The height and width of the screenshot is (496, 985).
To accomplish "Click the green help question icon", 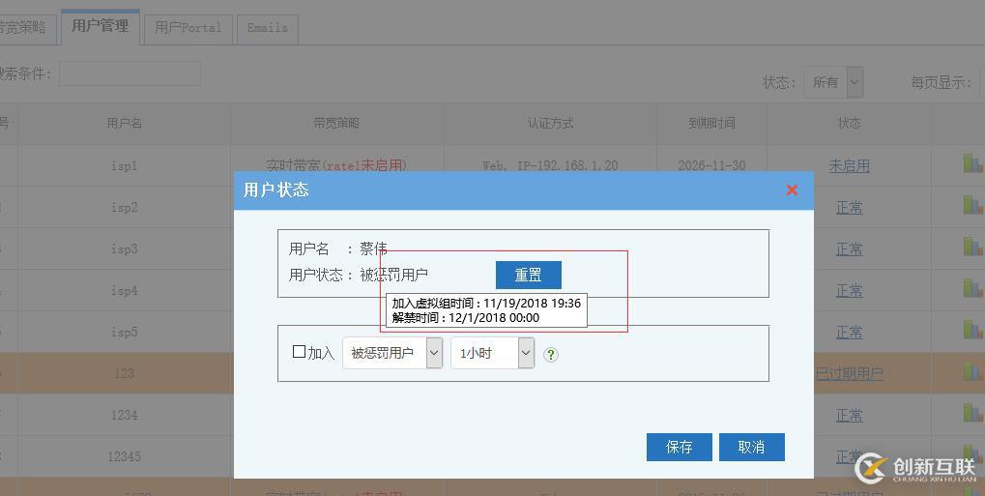I will pyautogui.click(x=550, y=355).
